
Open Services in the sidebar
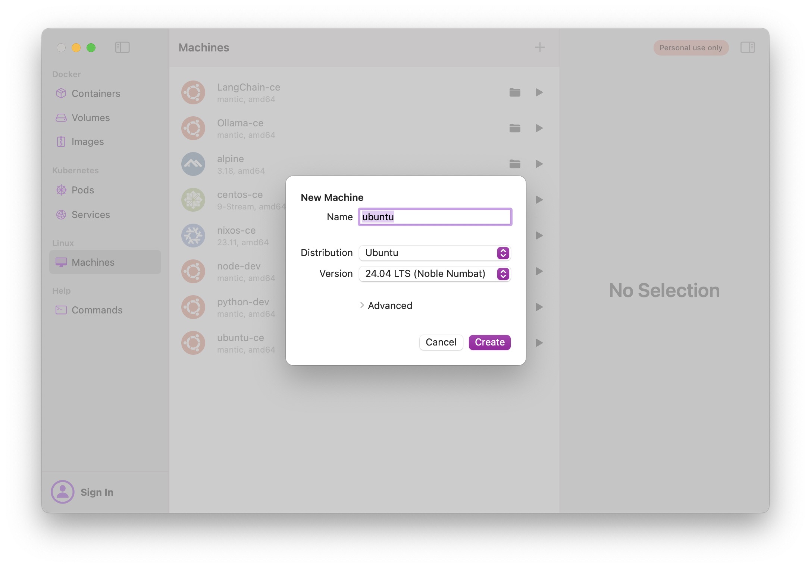(x=105, y=215)
